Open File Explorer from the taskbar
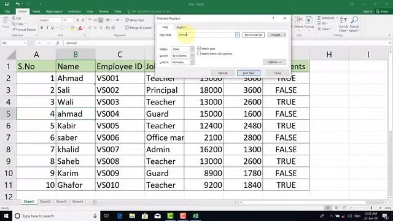The width and height of the screenshot is (393, 221). click(132, 215)
